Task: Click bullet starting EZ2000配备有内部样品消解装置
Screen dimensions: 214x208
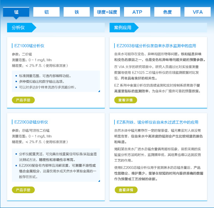Action: [x=58, y=171]
